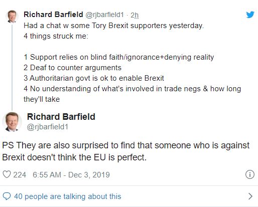Click the line 'Authoritarian govt is ok to enable Brexit'
The image size is (258, 207).
point(94,78)
